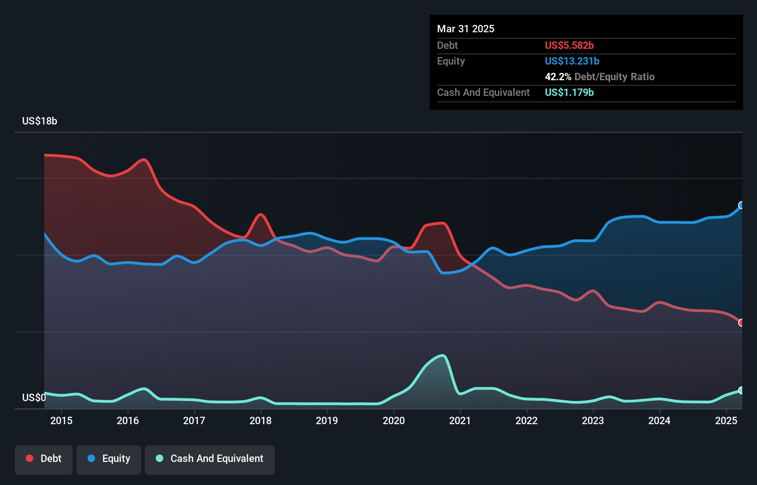This screenshot has width=757, height=485.
Task: Click the 2015 x-axis label
Action: (x=61, y=420)
